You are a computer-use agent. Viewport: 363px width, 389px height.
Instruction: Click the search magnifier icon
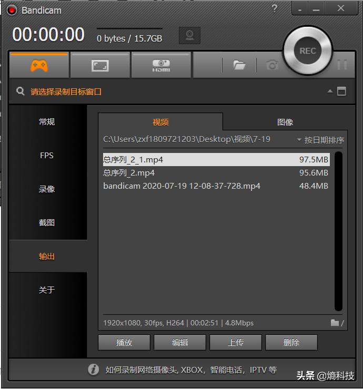point(21,91)
